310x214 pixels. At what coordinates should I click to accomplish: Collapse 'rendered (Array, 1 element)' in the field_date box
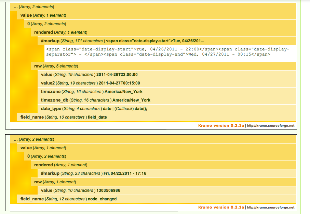tap(163, 32)
